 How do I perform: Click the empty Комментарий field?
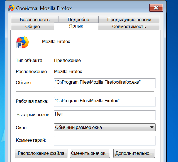click(104, 140)
